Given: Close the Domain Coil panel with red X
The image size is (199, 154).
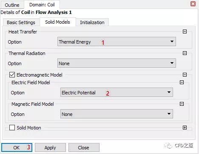Looking at the screenshot, I should [x=193, y=4].
